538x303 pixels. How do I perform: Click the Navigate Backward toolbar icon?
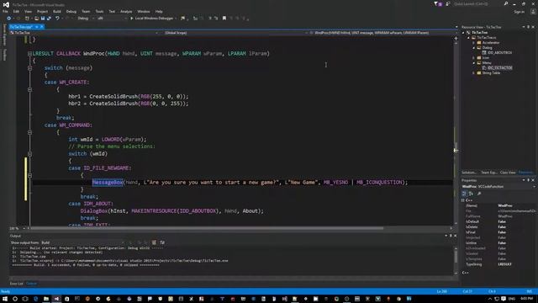tap(9, 19)
